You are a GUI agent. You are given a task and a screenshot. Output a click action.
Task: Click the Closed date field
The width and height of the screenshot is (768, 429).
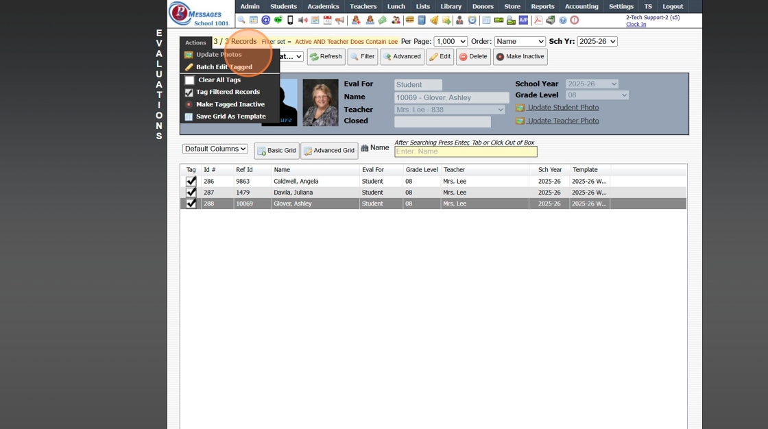pyautogui.click(x=442, y=121)
